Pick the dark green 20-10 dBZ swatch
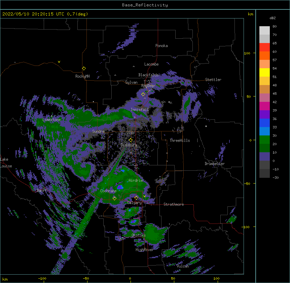290x283 pixels. click(x=264, y=148)
